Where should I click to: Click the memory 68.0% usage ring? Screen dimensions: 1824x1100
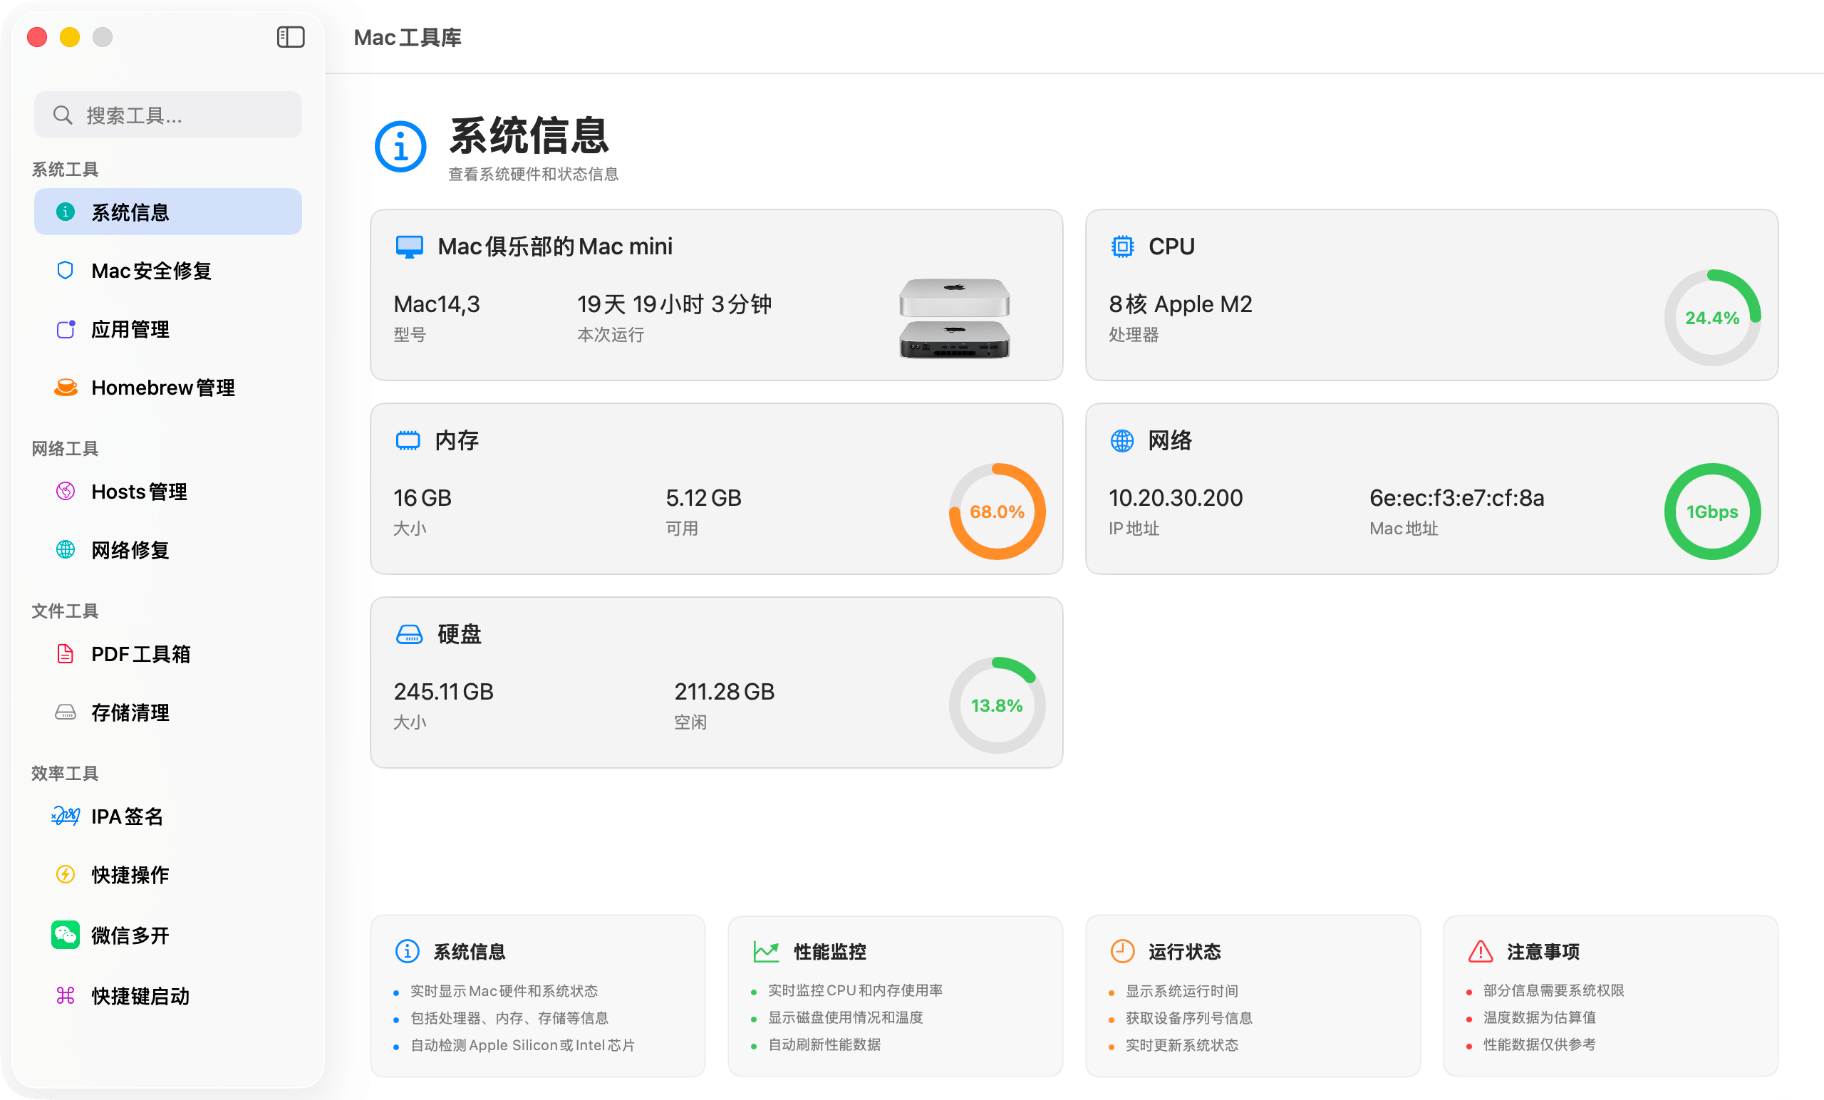pos(996,512)
